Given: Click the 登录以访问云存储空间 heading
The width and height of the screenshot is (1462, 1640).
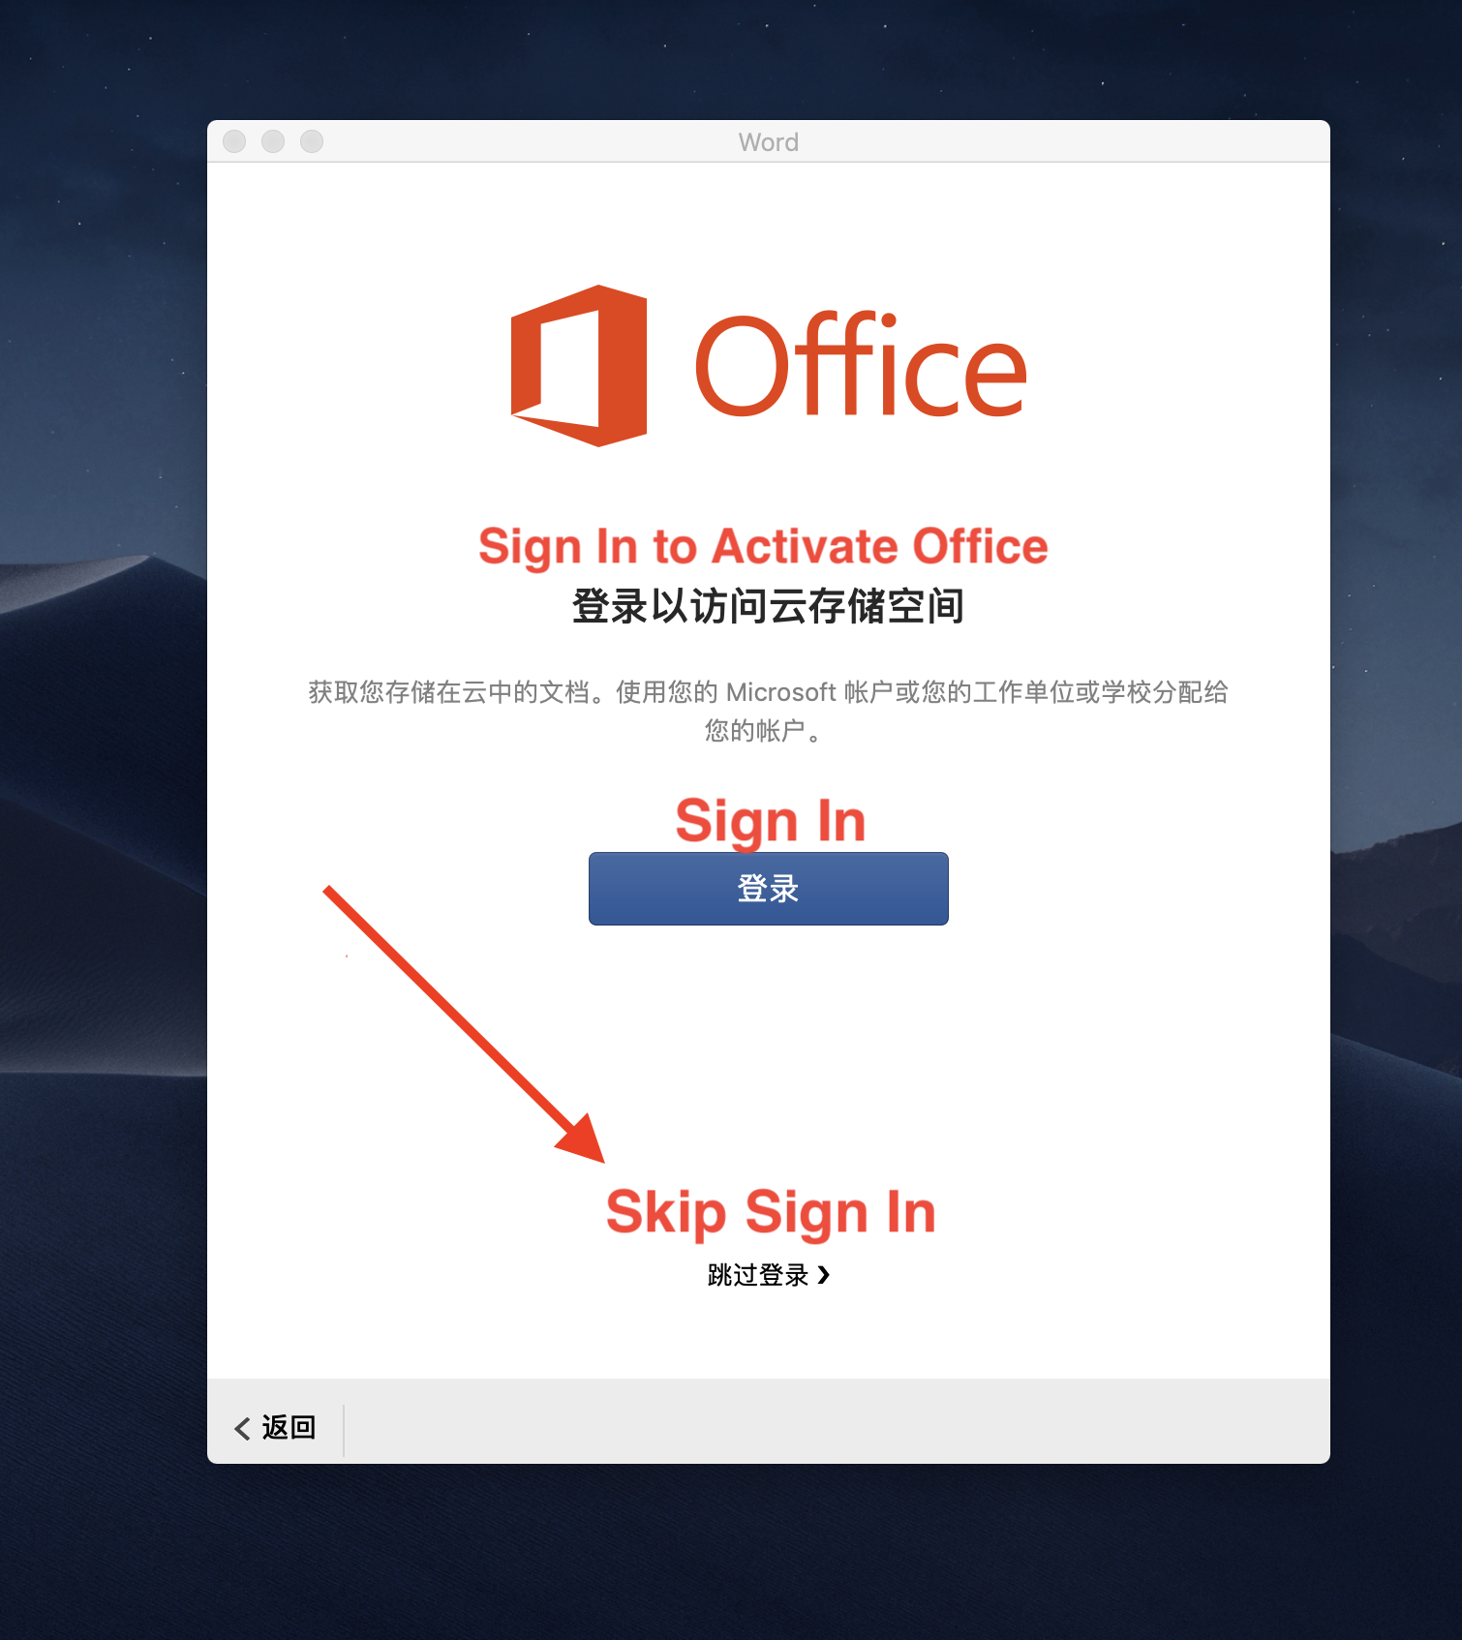Looking at the screenshot, I should click(768, 606).
